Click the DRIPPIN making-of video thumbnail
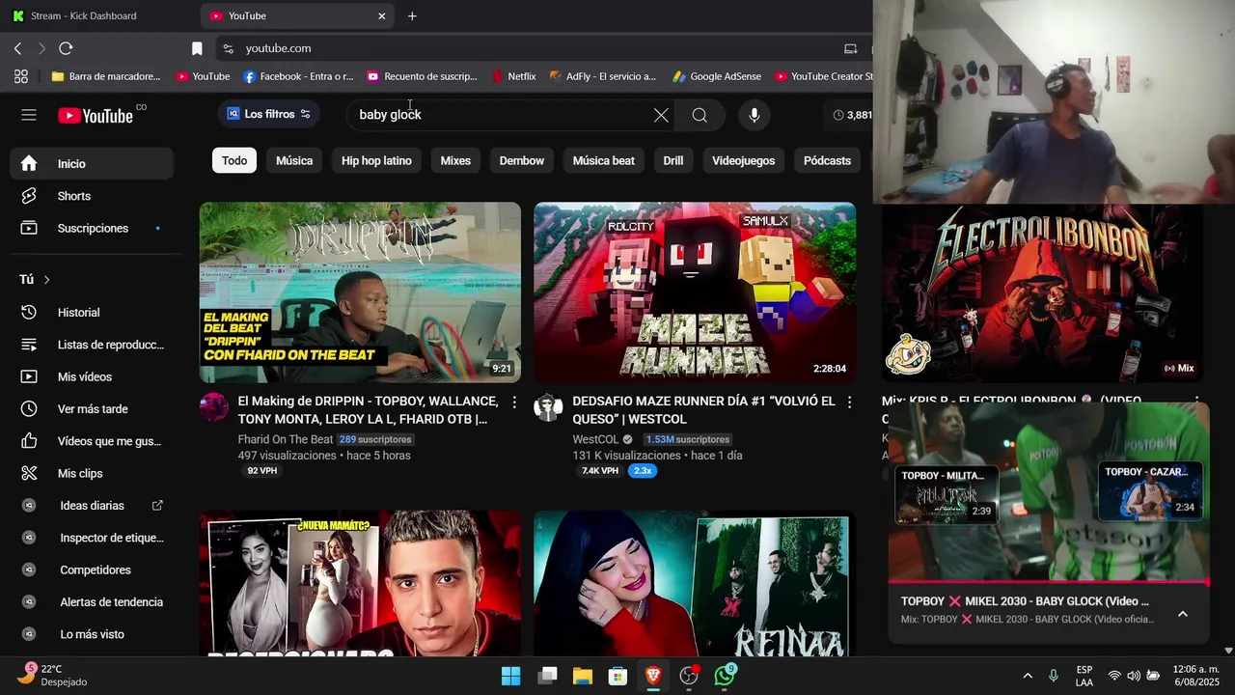 pos(360,292)
